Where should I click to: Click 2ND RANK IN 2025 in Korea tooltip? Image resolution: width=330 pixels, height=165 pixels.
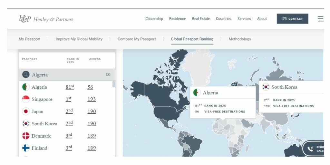pos(279,100)
